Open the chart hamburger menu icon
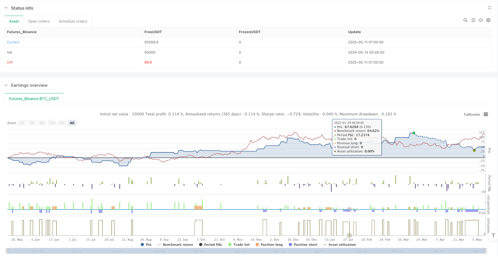This screenshot has height=256, width=498. [486, 114]
